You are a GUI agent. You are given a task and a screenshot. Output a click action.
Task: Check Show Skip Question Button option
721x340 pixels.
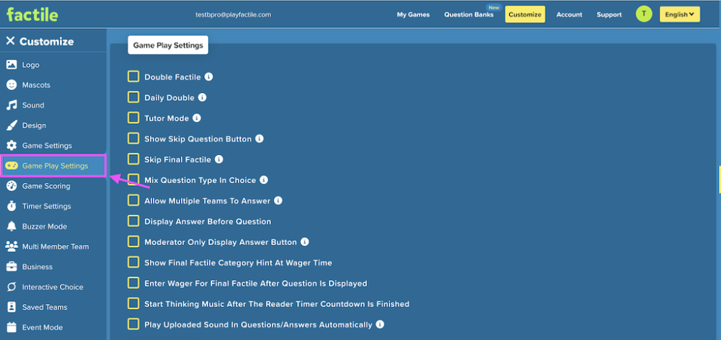[133, 138]
